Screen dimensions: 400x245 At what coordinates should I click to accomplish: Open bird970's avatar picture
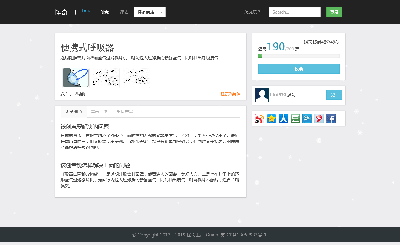point(262,95)
